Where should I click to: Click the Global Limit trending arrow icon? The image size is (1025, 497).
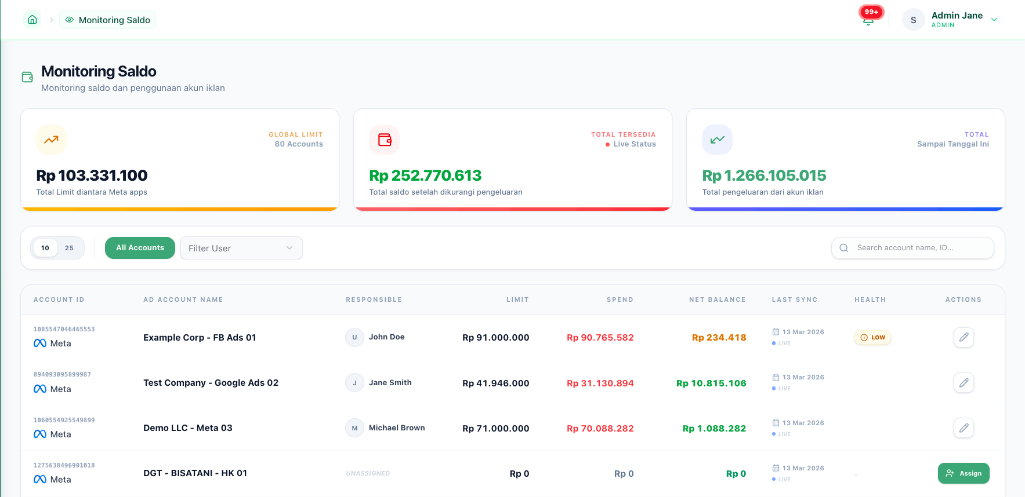tap(52, 140)
